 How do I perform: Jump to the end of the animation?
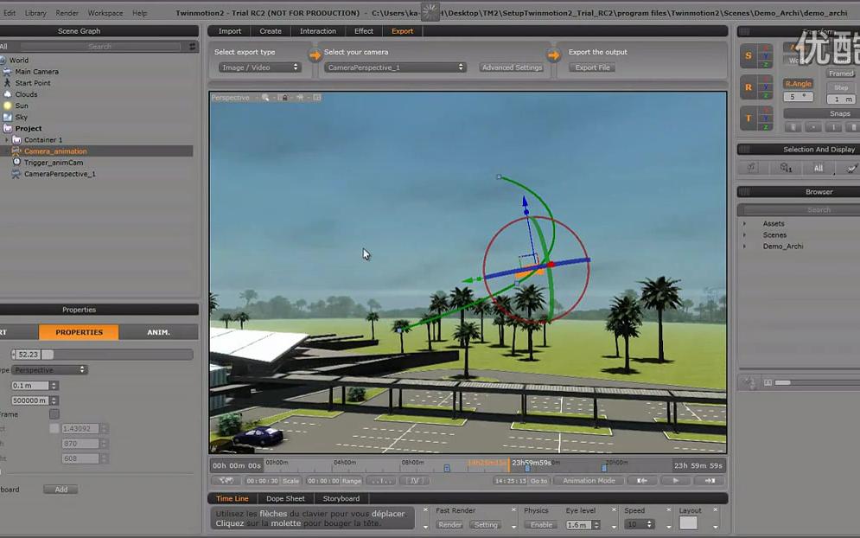click(710, 481)
